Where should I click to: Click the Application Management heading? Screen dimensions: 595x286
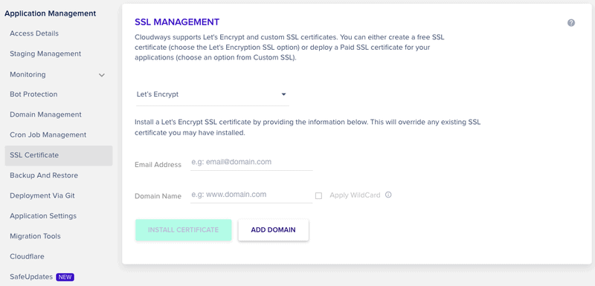pyautogui.click(x=51, y=13)
